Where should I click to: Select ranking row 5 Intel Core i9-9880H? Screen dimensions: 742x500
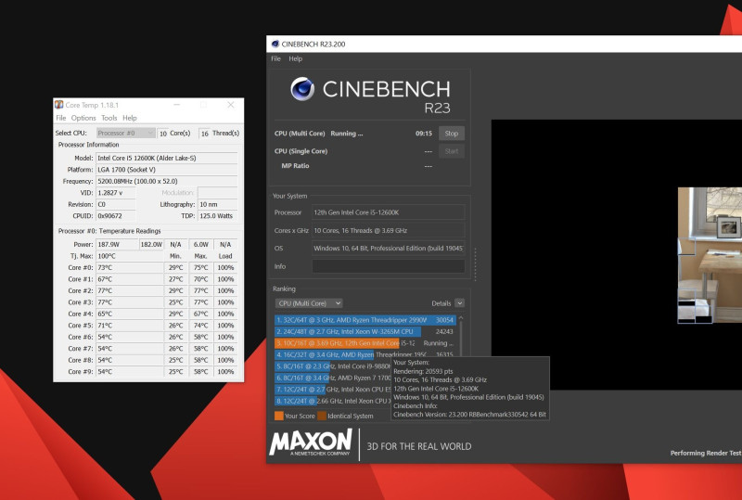pos(333,366)
